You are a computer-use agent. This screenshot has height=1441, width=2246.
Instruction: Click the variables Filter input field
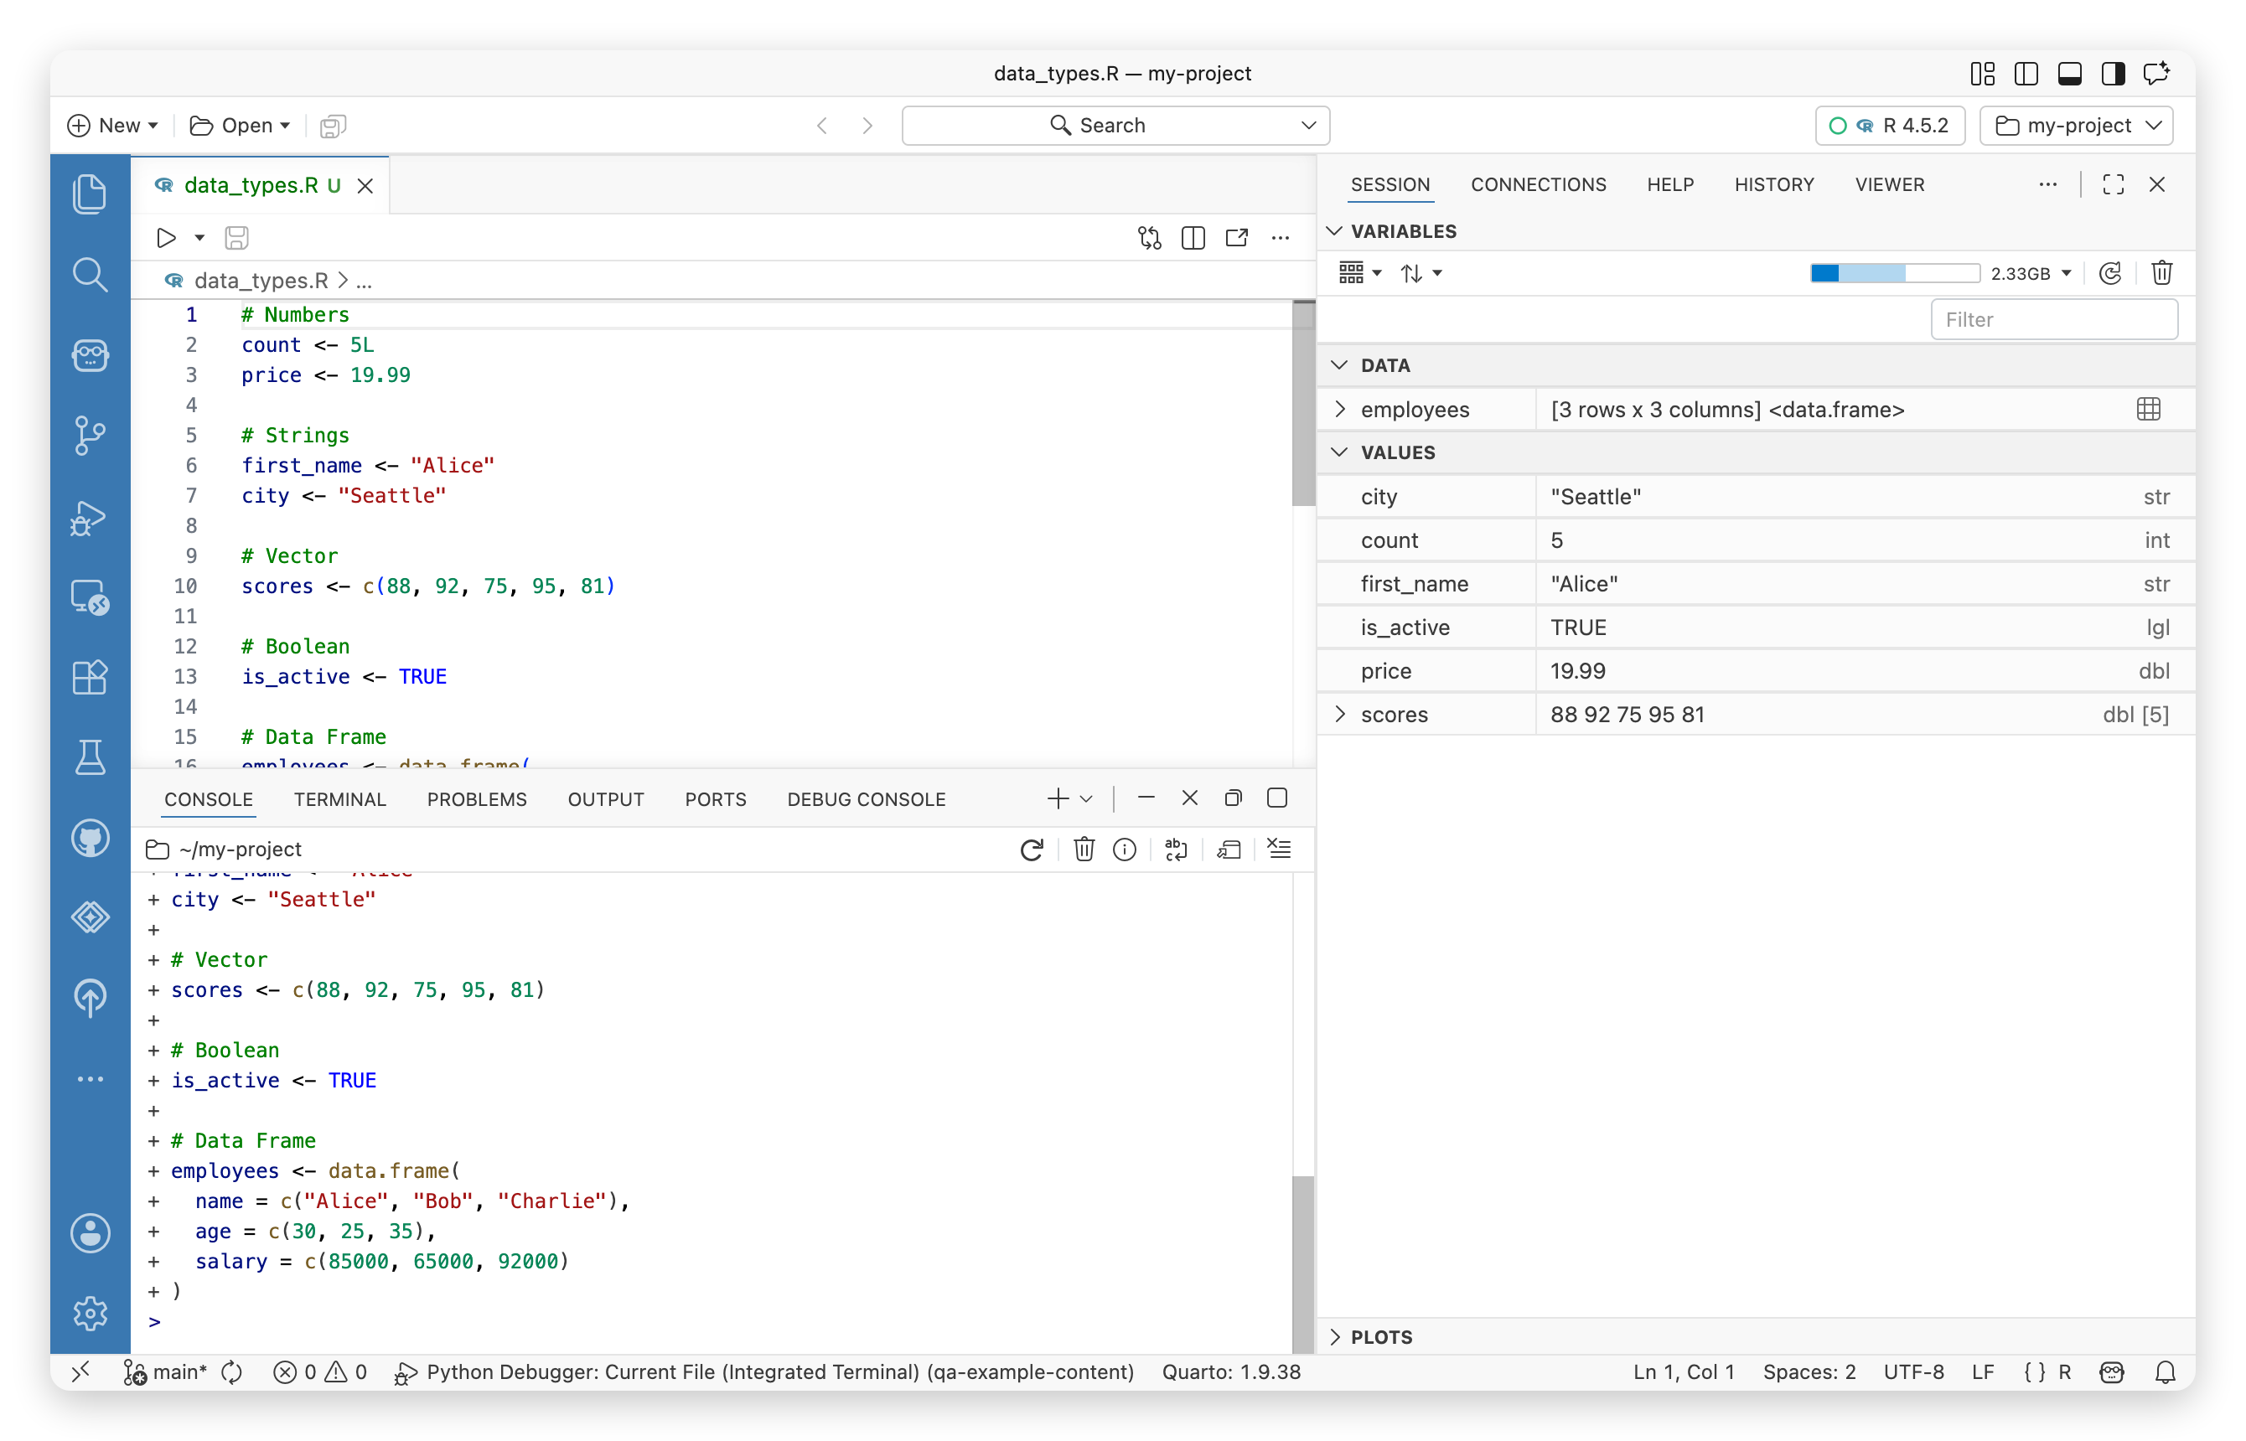click(2053, 320)
